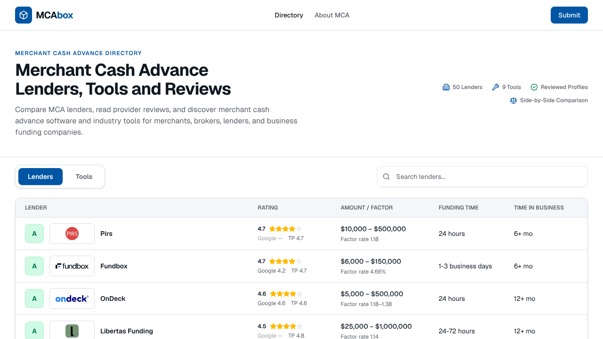Click the 24-72 hours funding time
Image resolution: width=603 pixels, height=339 pixels.
coord(456,331)
